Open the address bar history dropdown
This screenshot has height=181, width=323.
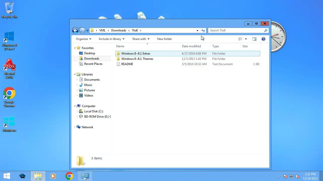click(x=197, y=30)
